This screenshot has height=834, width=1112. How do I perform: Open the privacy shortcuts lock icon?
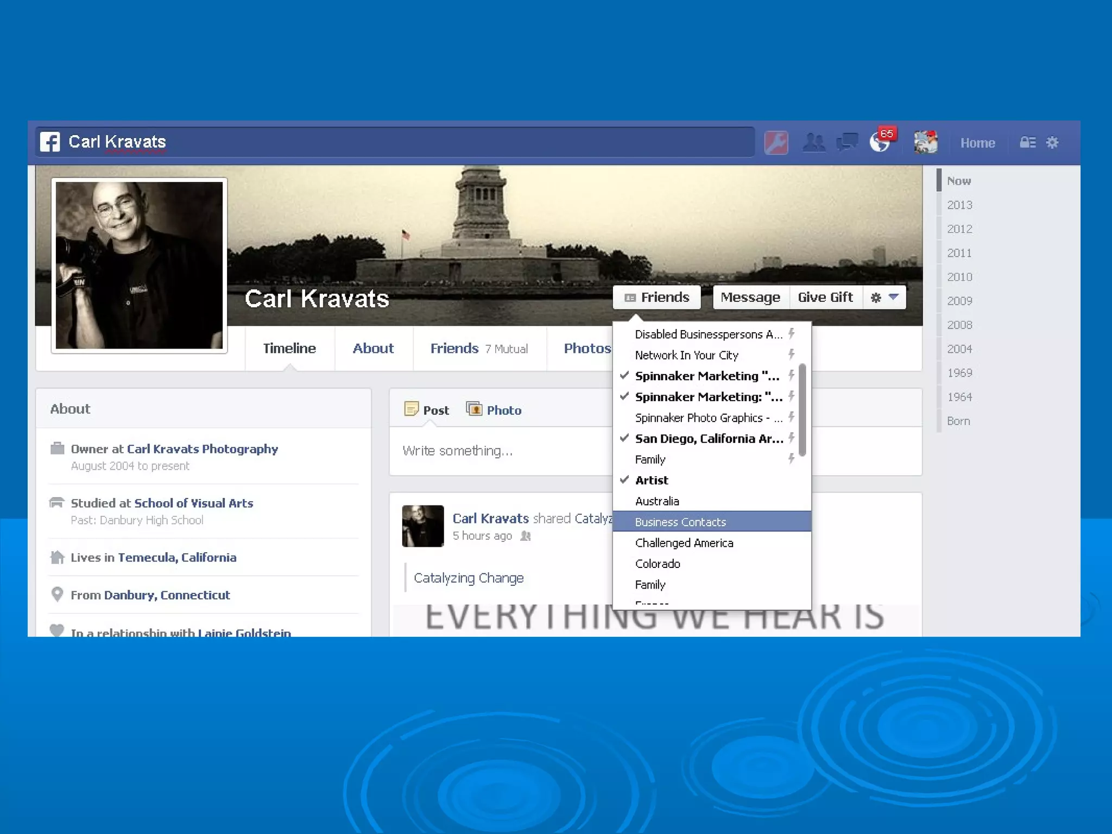(x=1027, y=143)
